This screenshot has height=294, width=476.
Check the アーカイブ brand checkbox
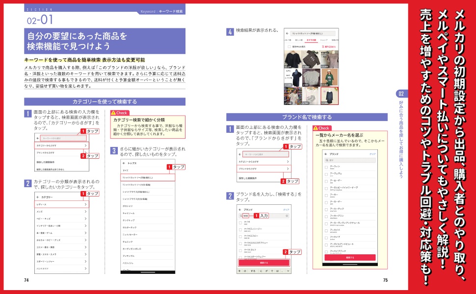click(326, 238)
